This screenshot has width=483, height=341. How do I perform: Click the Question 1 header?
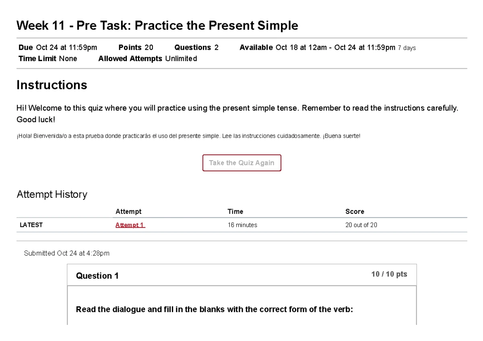(97, 275)
